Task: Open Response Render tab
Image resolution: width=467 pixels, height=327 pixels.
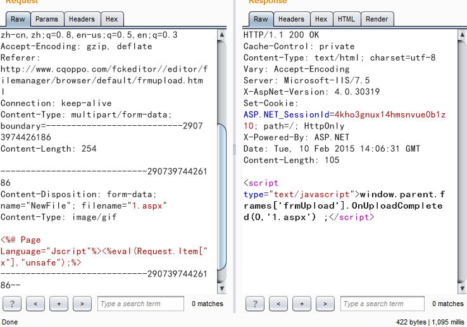Action: (377, 20)
